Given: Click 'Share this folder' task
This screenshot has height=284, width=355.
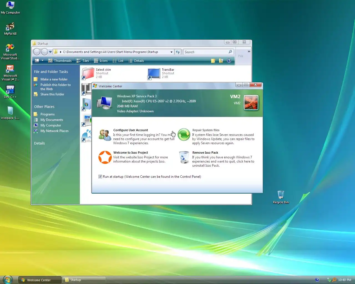Looking at the screenshot, I should [52, 94].
